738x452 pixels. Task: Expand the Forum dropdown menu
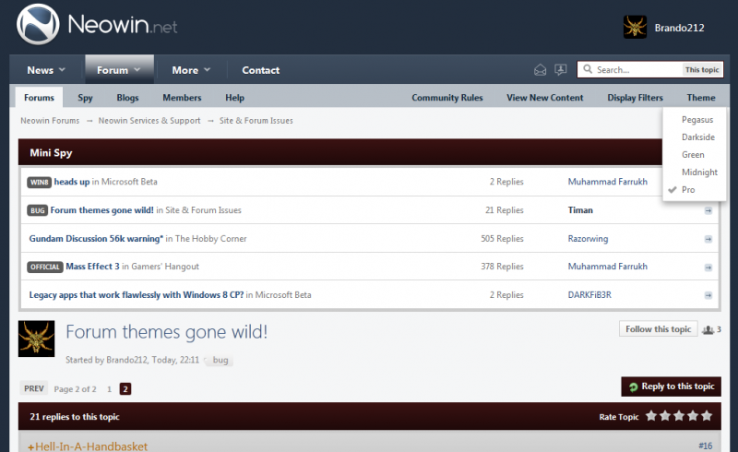point(119,70)
